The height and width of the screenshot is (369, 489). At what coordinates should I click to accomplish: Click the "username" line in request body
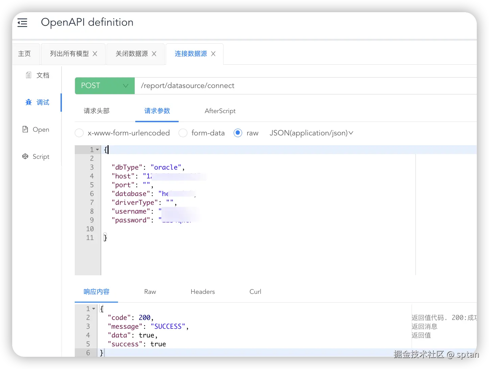tap(155, 211)
